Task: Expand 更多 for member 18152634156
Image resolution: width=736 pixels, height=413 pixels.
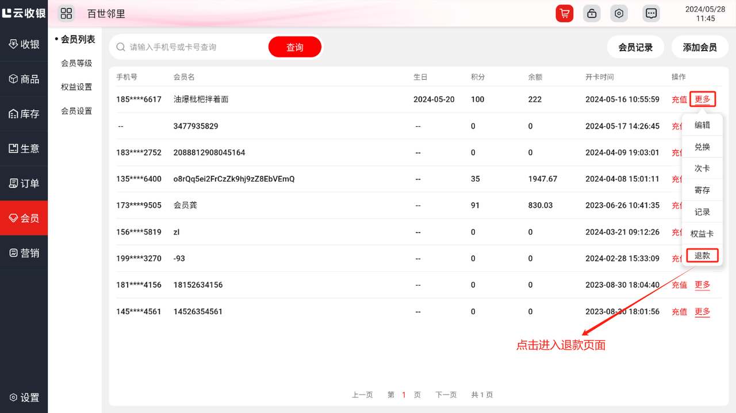Action: click(702, 285)
